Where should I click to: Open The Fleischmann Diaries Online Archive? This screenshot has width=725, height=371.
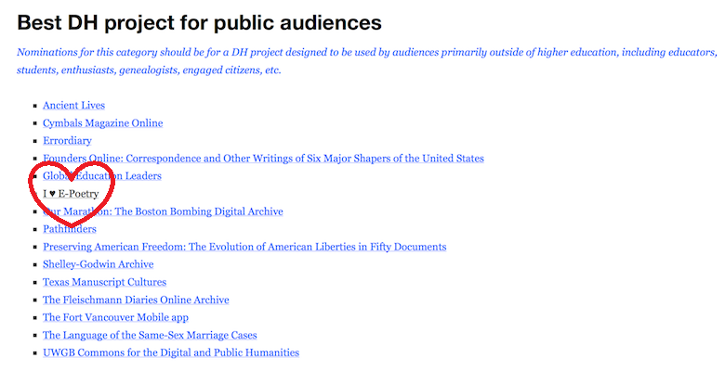click(136, 300)
